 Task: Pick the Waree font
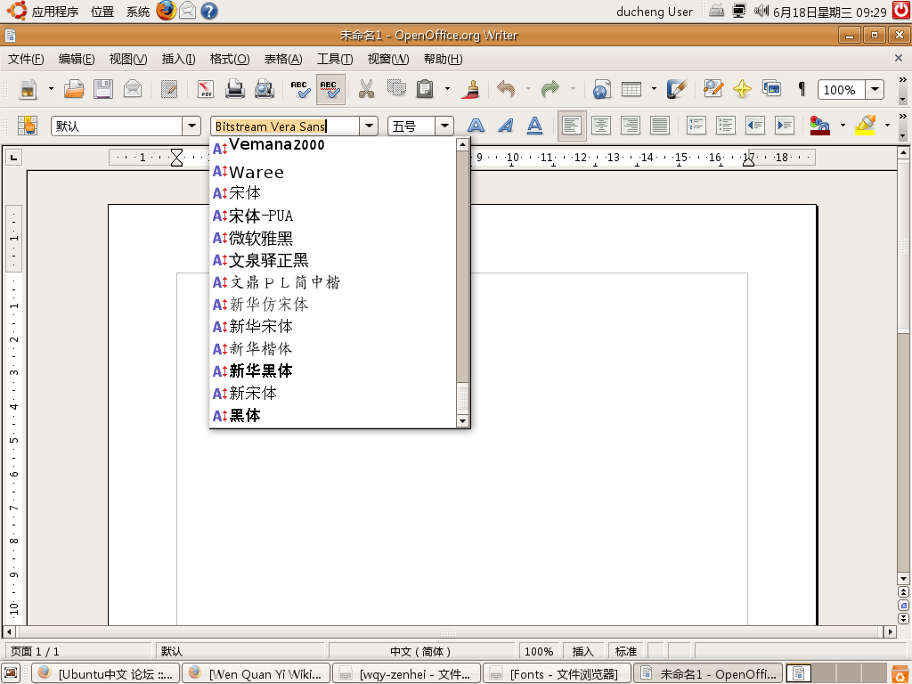click(333, 172)
